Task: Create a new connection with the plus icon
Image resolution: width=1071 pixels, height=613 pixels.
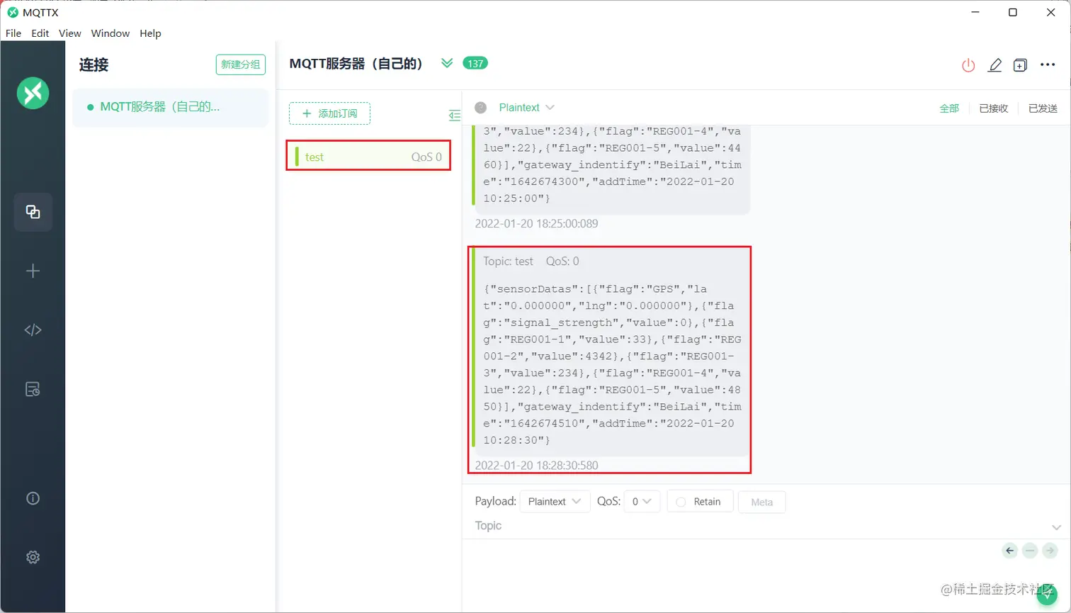Action: click(x=33, y=271)
